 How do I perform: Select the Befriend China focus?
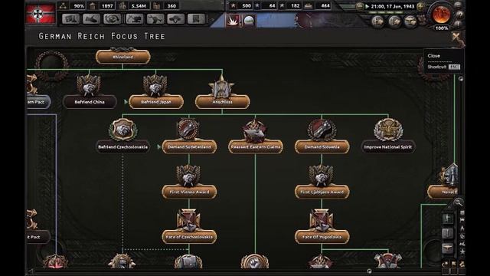tap(90, 102)
